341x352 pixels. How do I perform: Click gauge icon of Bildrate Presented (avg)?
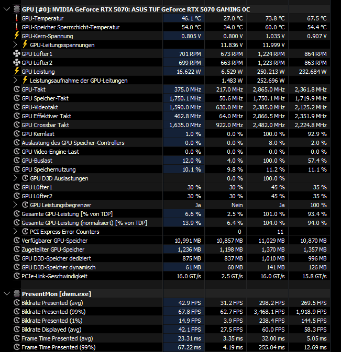[17, 303]
